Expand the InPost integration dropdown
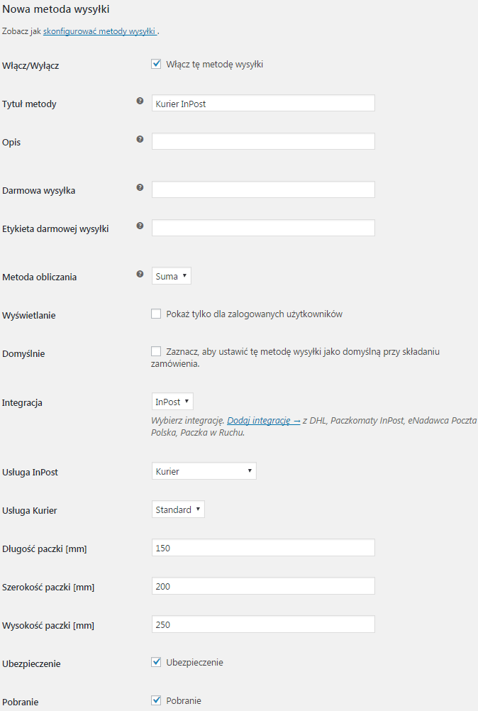 pos(172,402)
